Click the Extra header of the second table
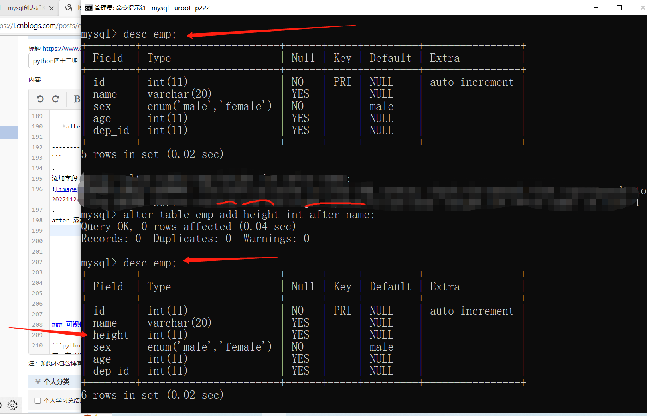The width and height of the screenshot is (647, 416). (x=445, y=287)
